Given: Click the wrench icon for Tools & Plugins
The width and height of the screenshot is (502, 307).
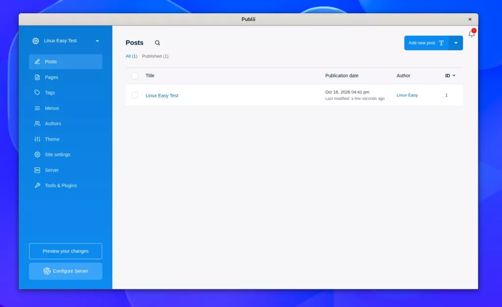Looking at the screenshot, I should coord(37,186).
